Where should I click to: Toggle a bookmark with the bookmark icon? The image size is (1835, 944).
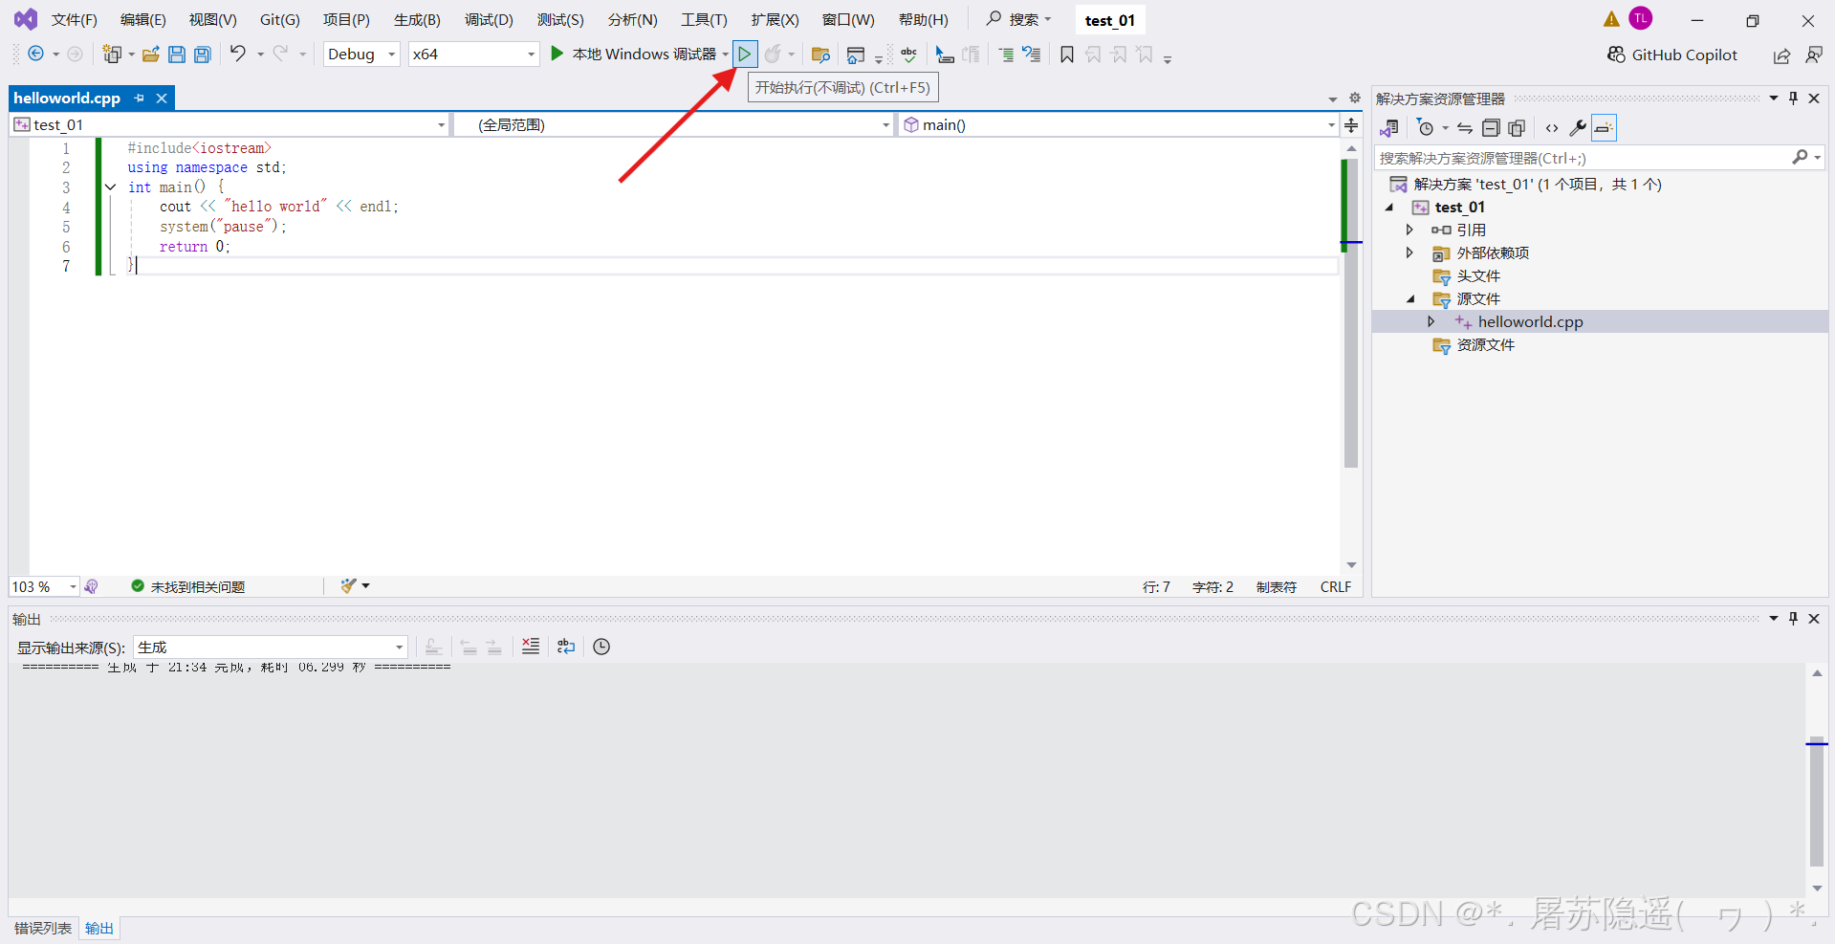pyautogui.click(x=1067, y=55)
